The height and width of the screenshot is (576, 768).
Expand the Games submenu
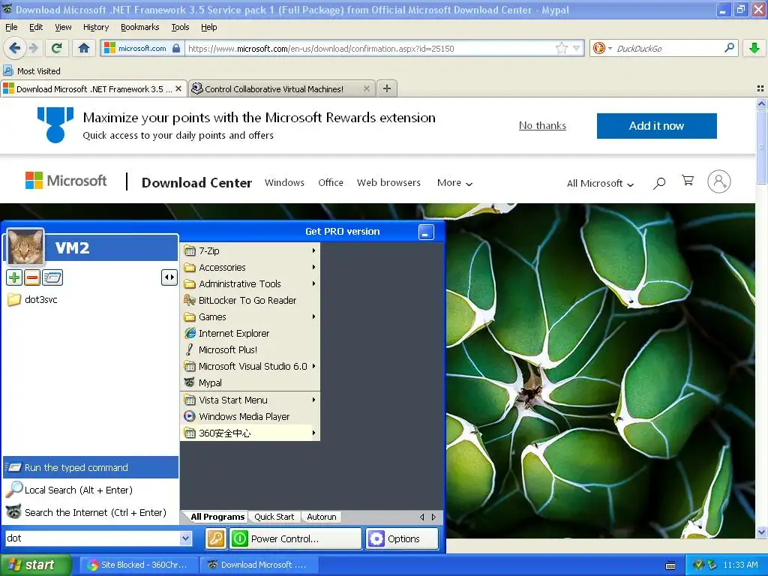coord(250,317)
